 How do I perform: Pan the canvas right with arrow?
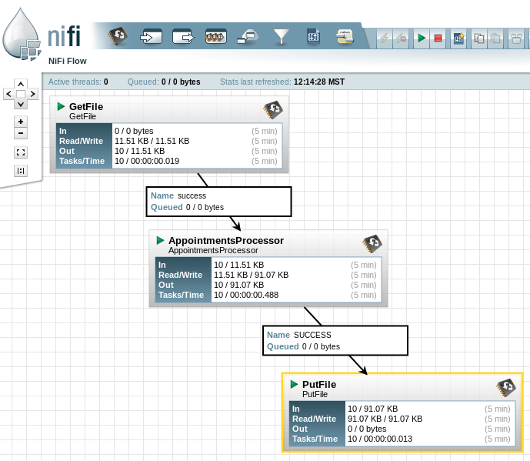[x=32, y=94]
